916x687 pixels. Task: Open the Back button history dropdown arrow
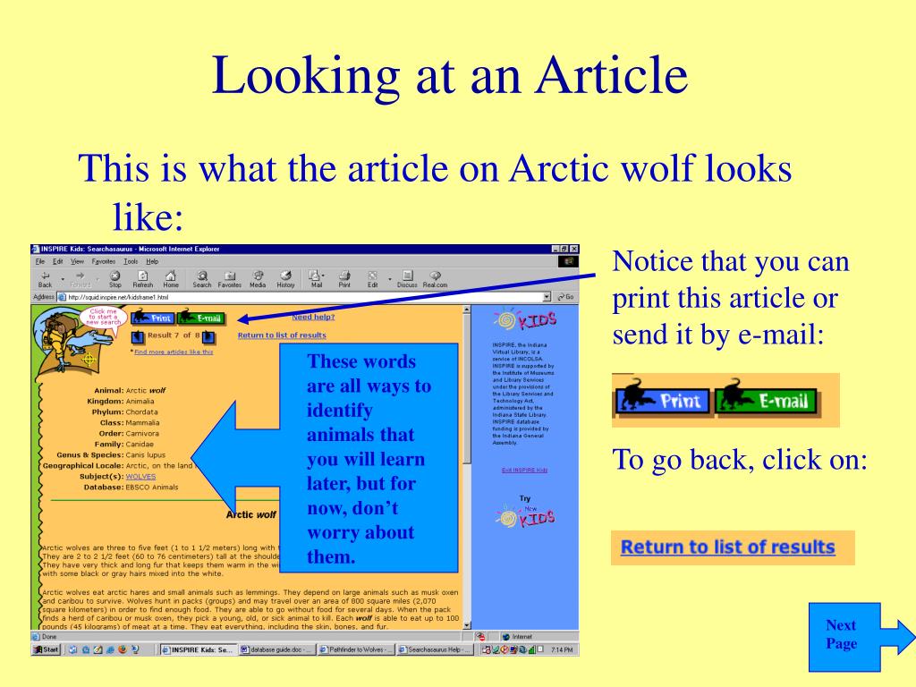63,280
